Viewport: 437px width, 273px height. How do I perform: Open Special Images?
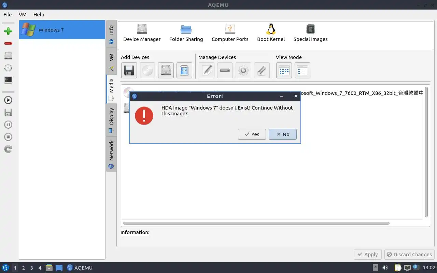[x=310, y=33]
